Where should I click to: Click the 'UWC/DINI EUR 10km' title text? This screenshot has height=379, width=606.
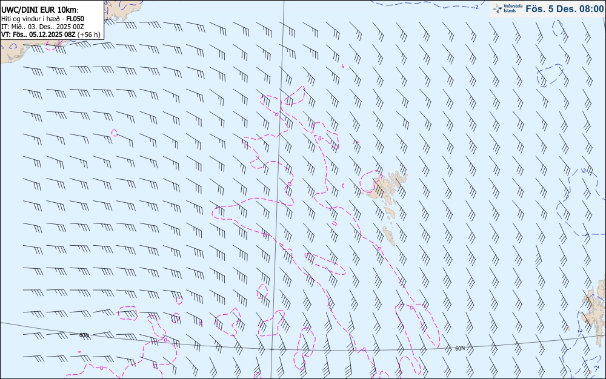pyautogui.click(x=39, y=10)
